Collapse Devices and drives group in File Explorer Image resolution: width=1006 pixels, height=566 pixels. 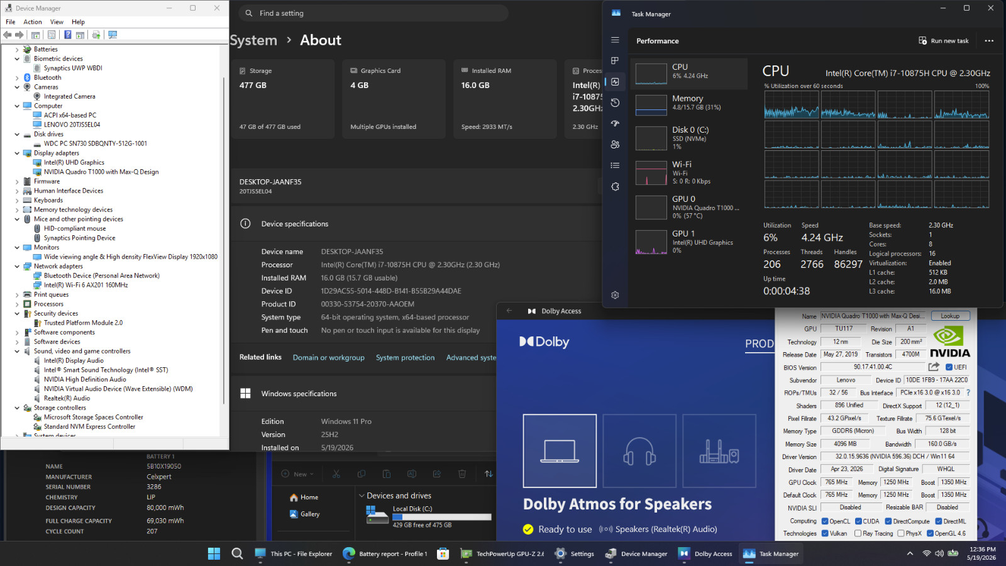[x=362, y=496]
